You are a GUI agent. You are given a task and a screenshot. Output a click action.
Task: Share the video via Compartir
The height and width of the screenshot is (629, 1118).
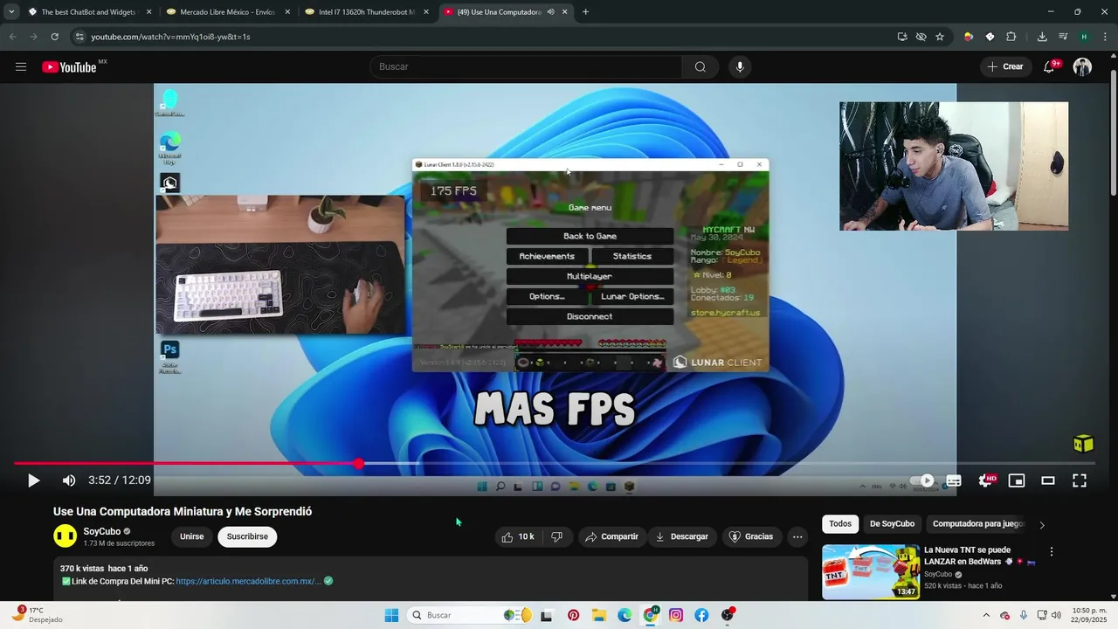[611, 536]
